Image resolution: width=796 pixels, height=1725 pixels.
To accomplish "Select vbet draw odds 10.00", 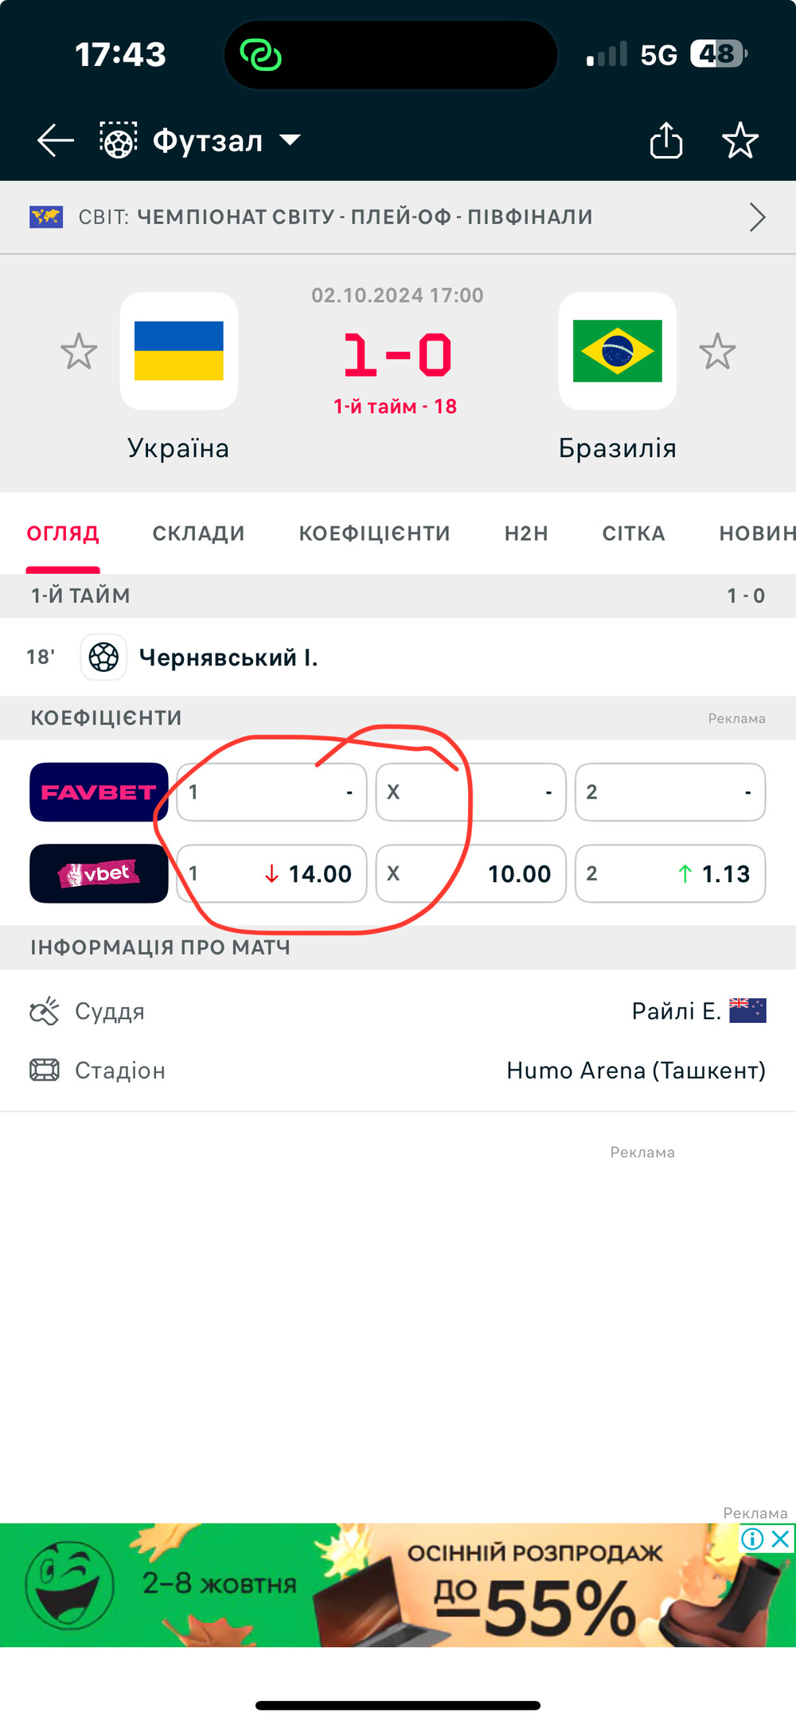I will (x=470, y=873).
